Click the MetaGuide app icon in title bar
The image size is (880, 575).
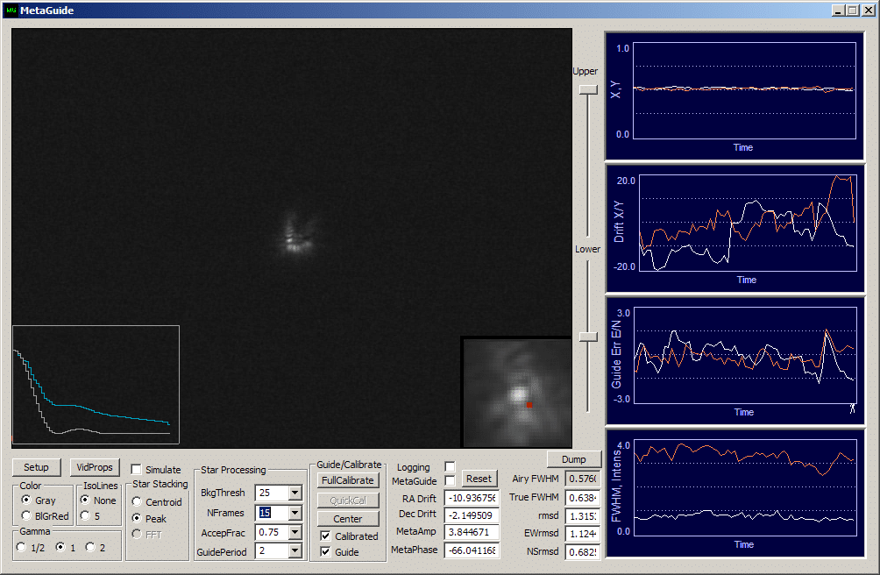(x=10, y=10)
